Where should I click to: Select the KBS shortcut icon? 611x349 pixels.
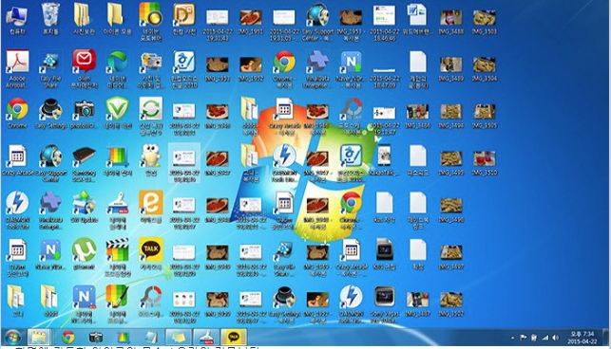coord(384,254)
